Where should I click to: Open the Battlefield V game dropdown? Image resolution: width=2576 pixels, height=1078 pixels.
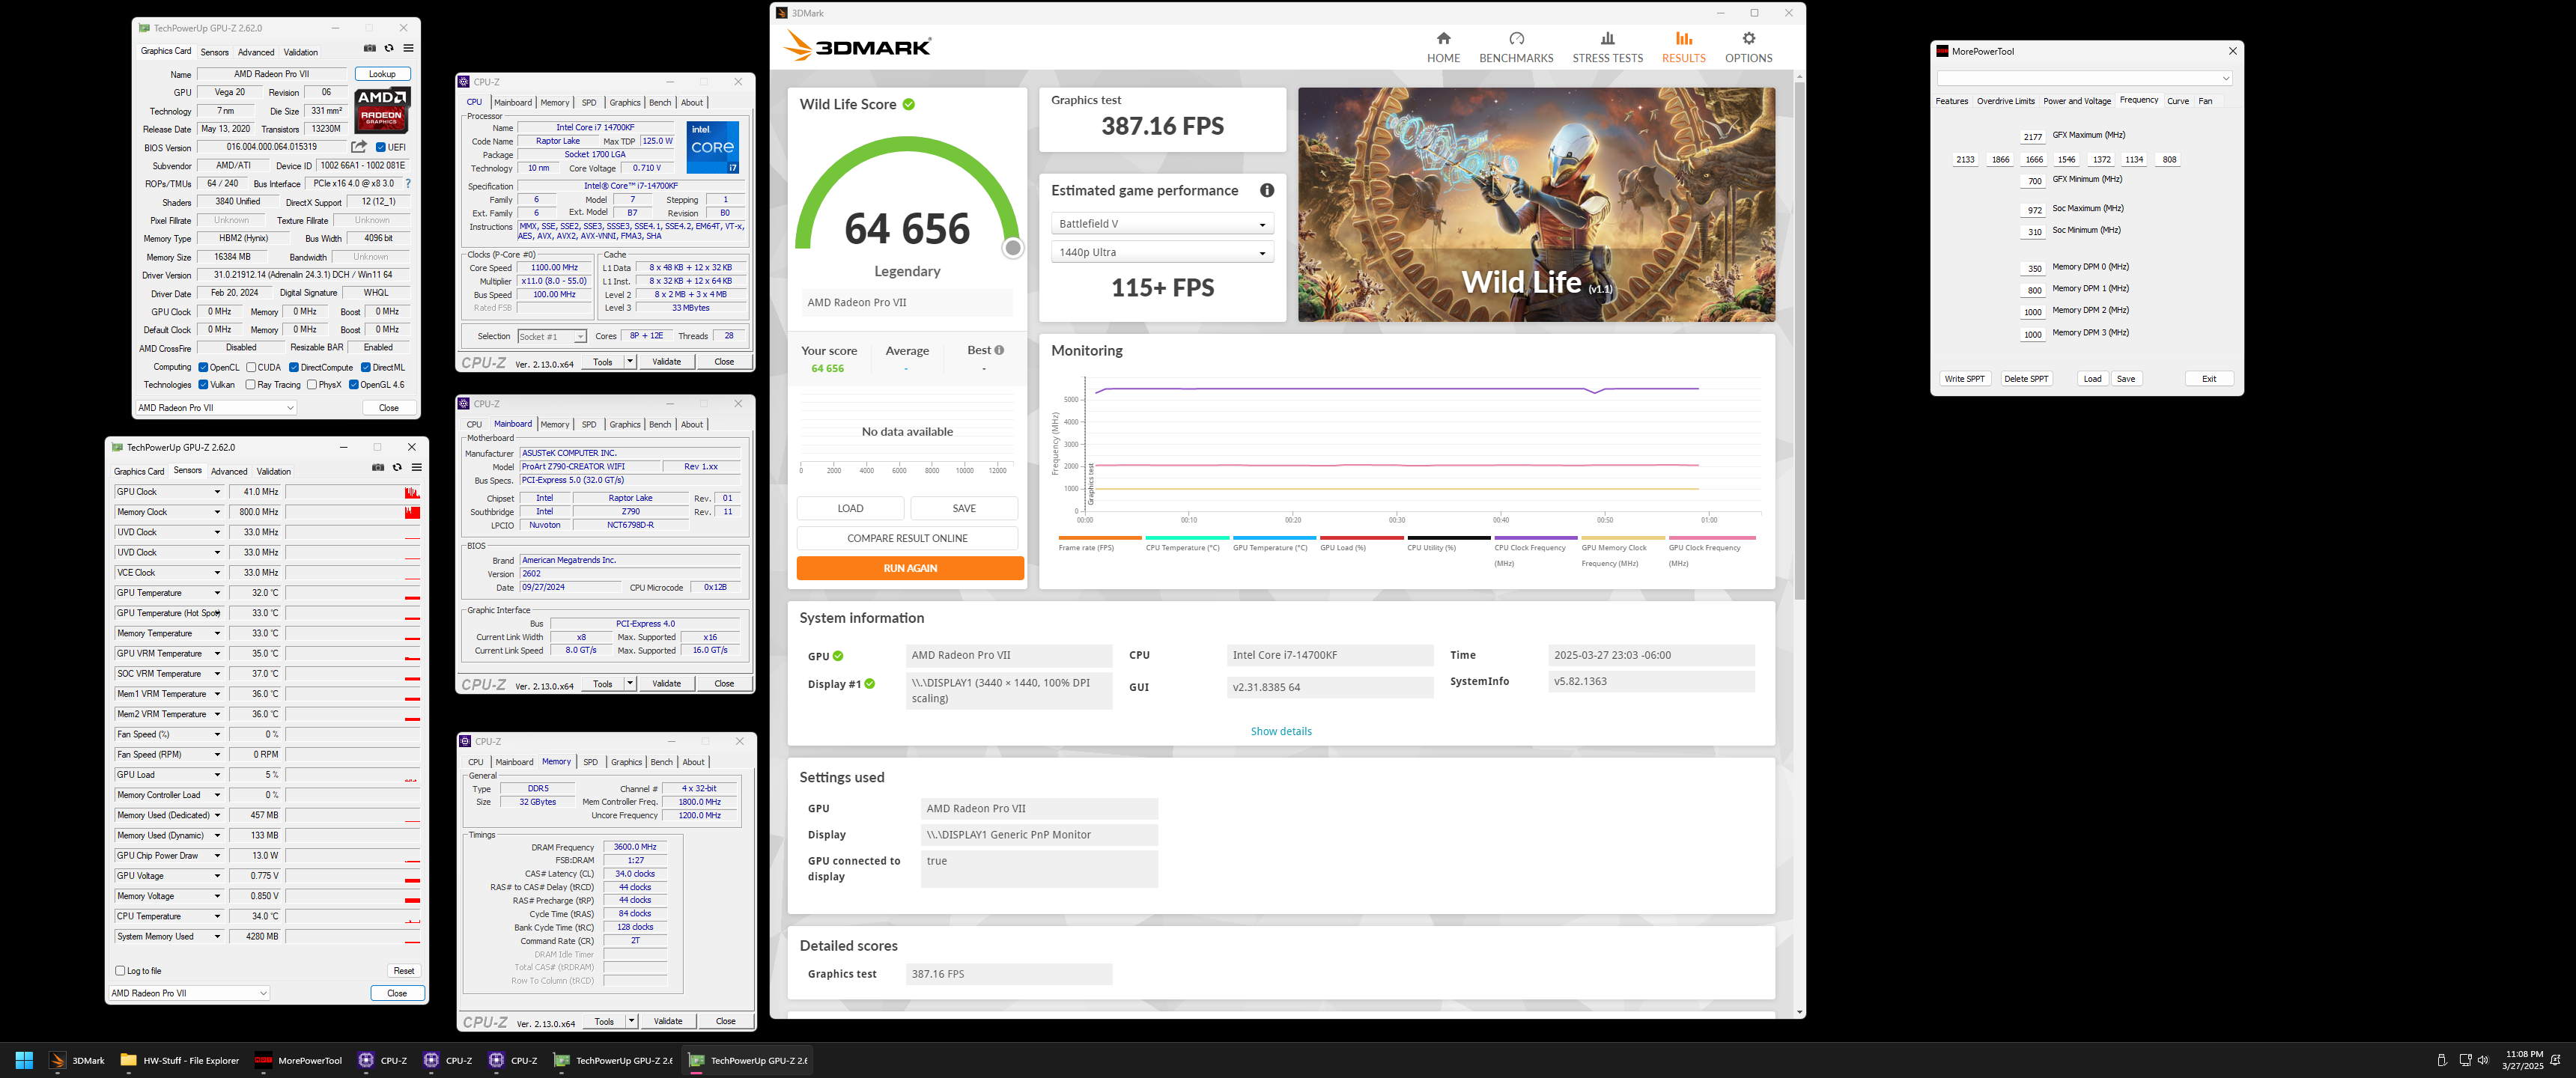click(1162, 224)
